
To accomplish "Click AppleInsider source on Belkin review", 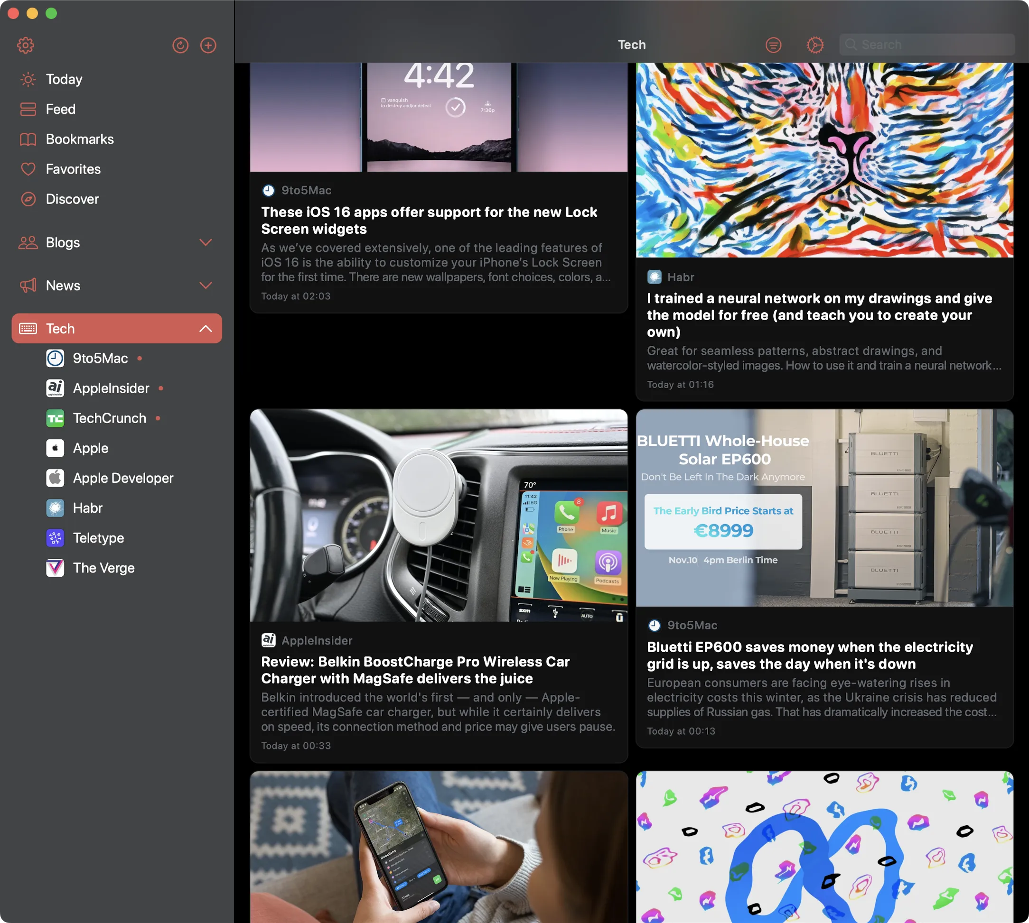I will [x=307, y=640].
